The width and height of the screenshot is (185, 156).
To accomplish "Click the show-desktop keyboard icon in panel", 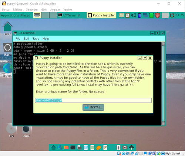I will point(37,15).
